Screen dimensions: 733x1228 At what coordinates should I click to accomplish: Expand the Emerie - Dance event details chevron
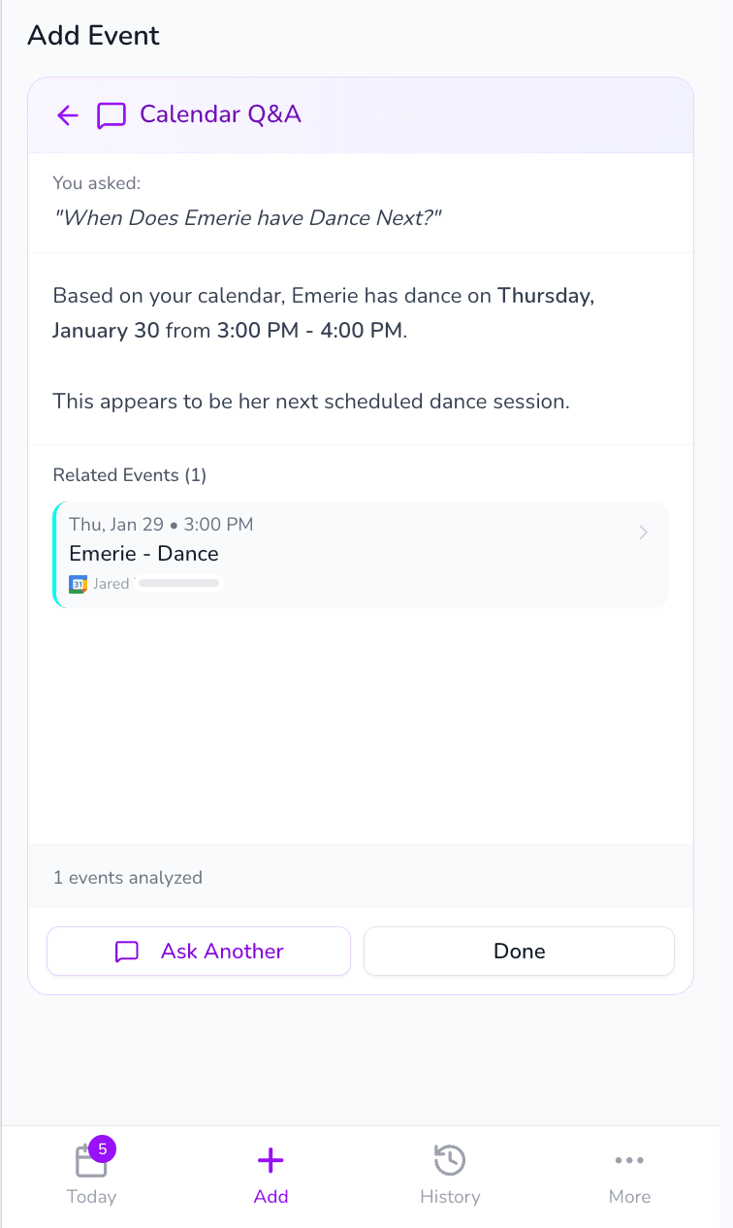click(643, 533)
